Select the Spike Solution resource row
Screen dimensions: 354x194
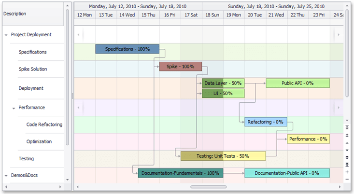(x=33, y=69)
